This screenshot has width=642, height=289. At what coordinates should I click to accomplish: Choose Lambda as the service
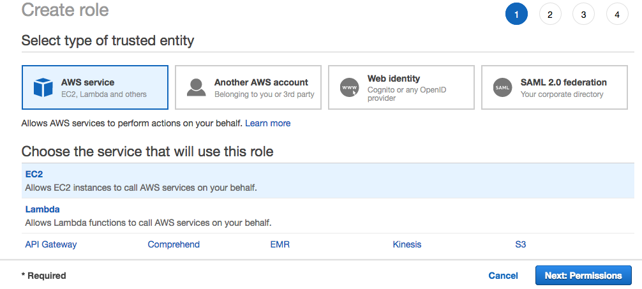pos(42,209)
